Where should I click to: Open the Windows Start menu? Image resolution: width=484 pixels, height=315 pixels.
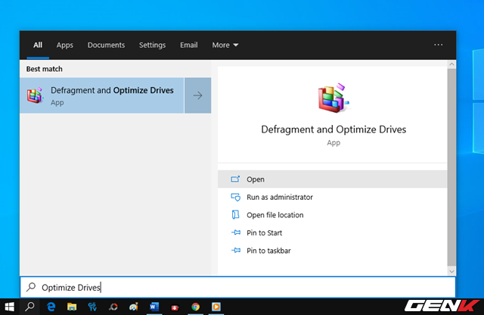pos(10,307)
